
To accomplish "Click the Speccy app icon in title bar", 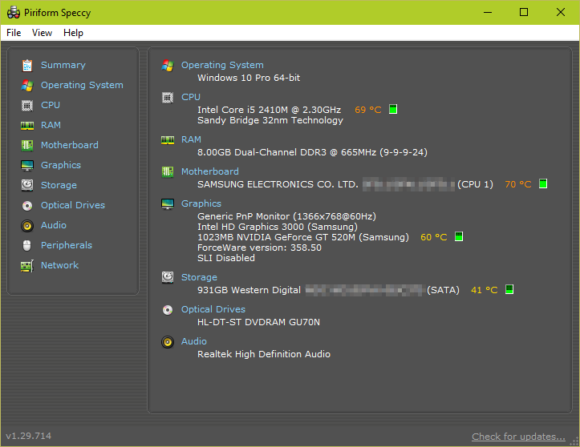I will pyautogui.click(x=14, y=13).
